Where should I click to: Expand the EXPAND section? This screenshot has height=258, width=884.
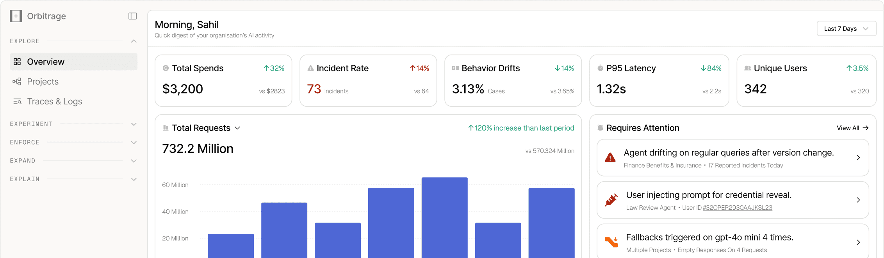point(134,161)
